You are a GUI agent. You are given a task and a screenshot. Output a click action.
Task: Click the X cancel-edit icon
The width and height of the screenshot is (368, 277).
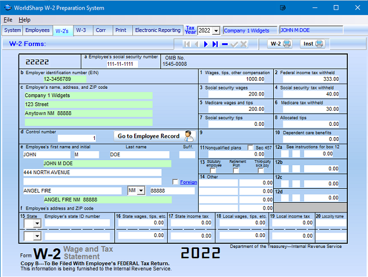pos(244,44)
